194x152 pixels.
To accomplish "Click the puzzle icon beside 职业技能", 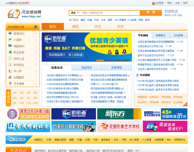I will pos(10,52).
